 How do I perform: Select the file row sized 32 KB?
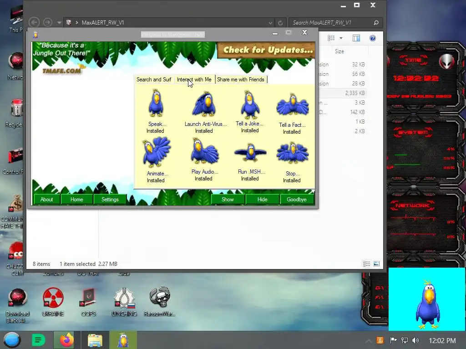(343, 65)
